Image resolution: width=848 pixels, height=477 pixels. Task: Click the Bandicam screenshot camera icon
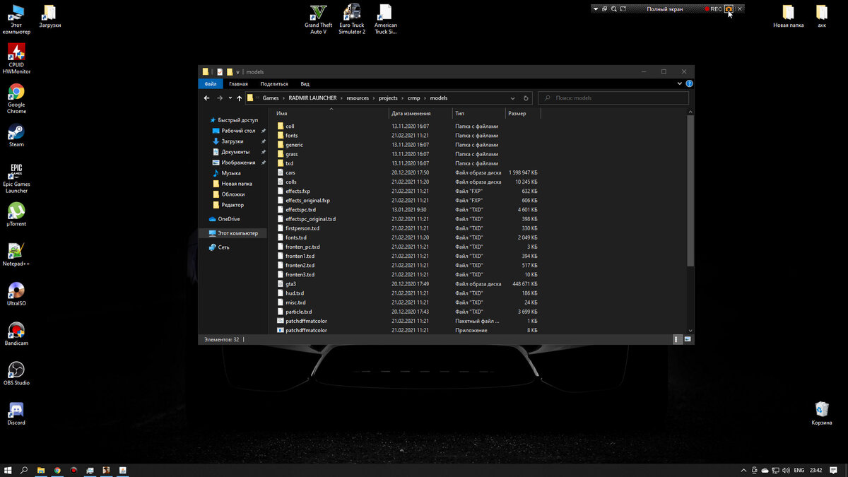(729, 8)
